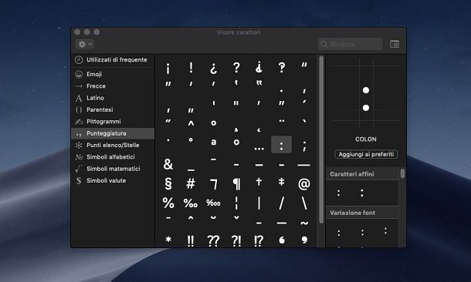Open Punti elenco/Stelle category
Image resolution: width=471 pixels, height=282 pixels.
113,145
